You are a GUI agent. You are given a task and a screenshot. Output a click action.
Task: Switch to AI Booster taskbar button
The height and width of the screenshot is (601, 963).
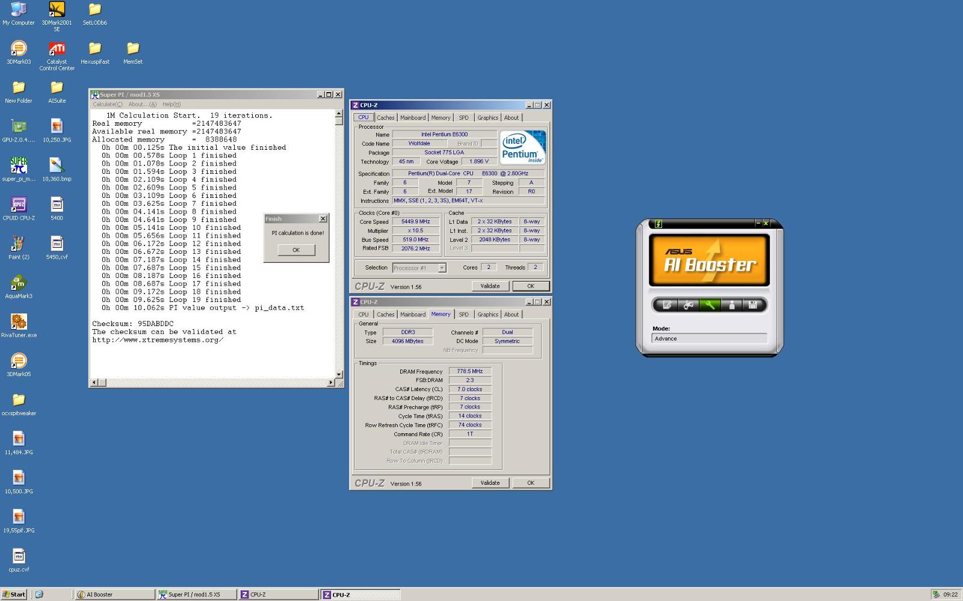point(115,594)
